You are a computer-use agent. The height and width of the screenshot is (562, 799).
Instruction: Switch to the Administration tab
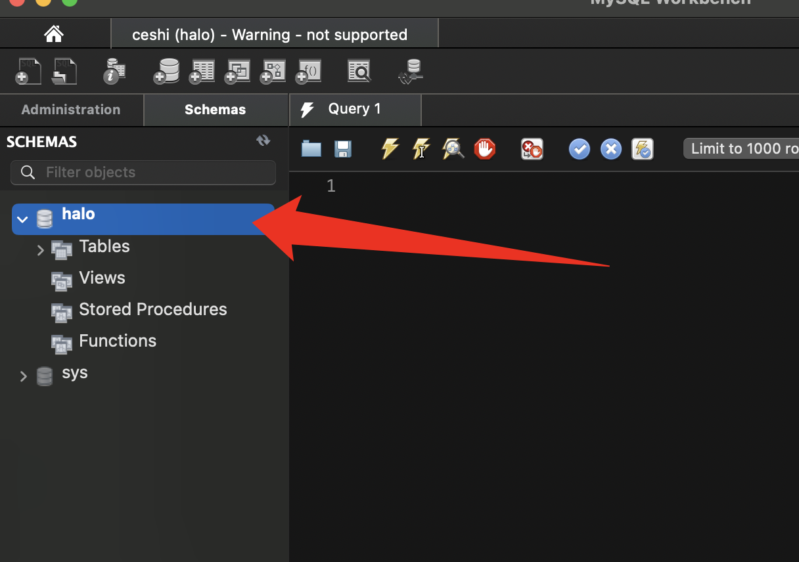click(71, 110)
